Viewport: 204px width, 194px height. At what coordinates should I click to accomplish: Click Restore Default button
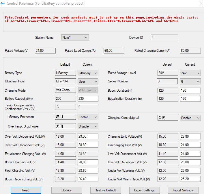pyautogui.click(x=105, y=190)
